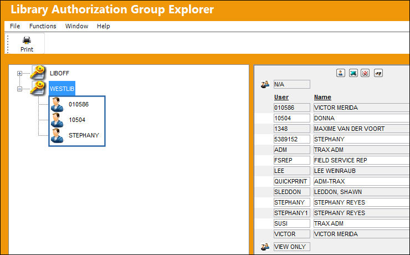The width and height of the screenshot is (410, 255).
Task: Select user 10504 in the tree
Action: pyautogui.click(x=77, y=120)
